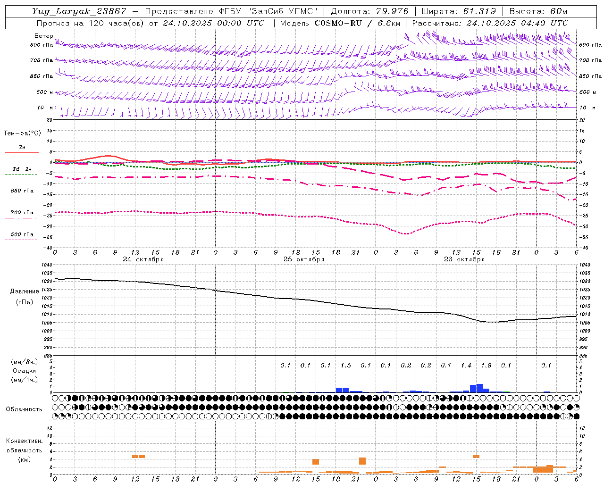Click the Рассчитано: 24.10.2025 04:40 UTC text

[x=490, y=23]
